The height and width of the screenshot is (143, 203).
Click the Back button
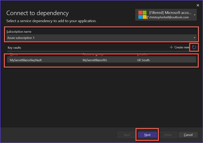127,135
